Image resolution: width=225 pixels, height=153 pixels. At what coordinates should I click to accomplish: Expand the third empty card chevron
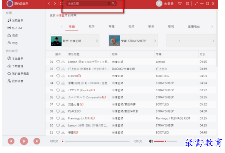(213, 41)
